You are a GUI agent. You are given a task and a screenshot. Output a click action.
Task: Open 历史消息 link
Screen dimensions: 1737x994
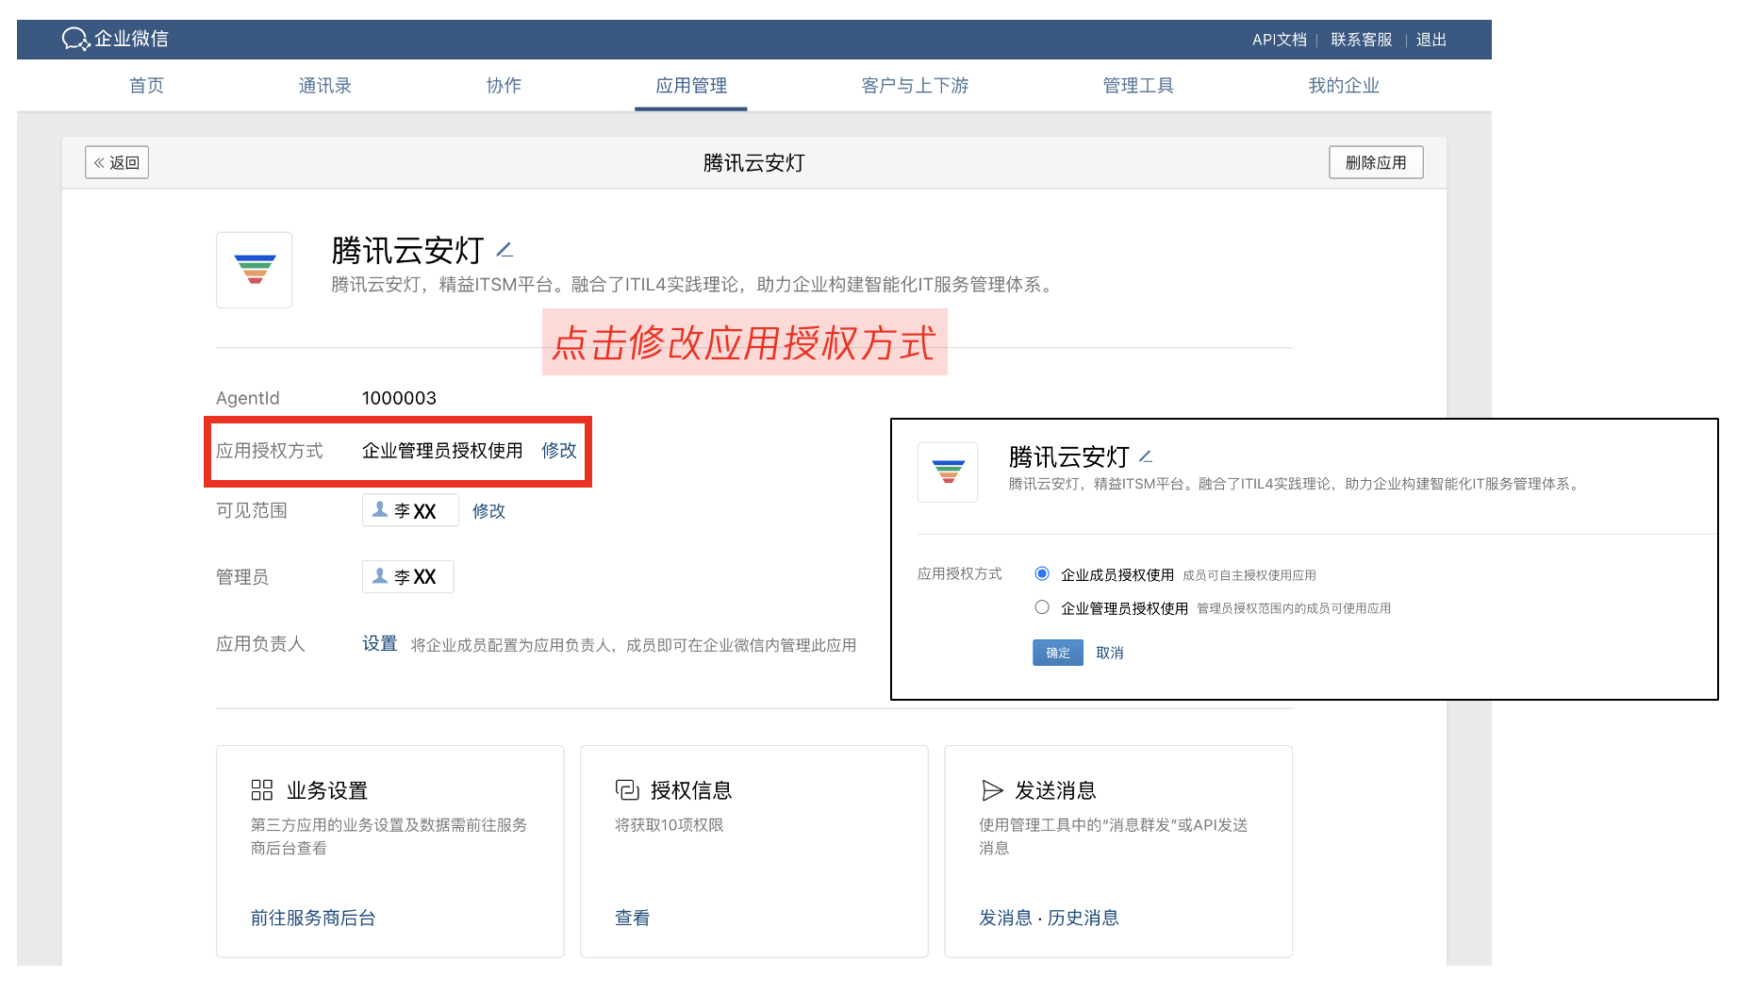tap(1083, 918)
